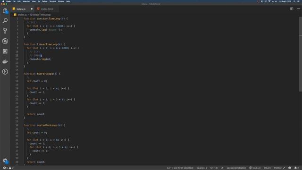
Task: Open the Window menu
Action: [x=61, y=1]
